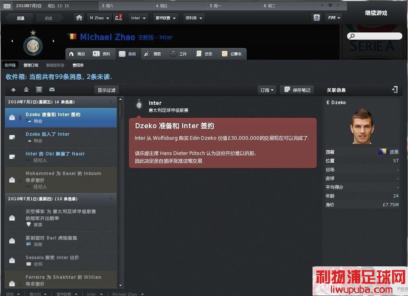408x296 pixels.
Task: Go to the Home screen icon
Action: tap(79, 18)
